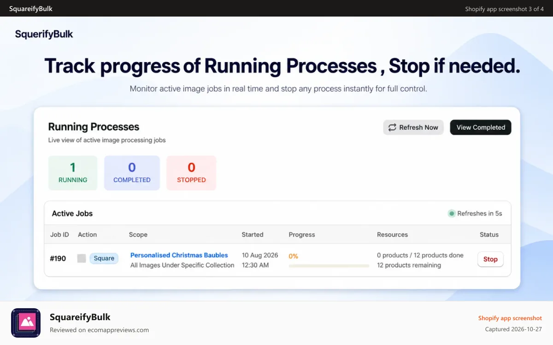Click '0 products / 12 products done'
Screen dimensions: 553x345
pos(420,255)
